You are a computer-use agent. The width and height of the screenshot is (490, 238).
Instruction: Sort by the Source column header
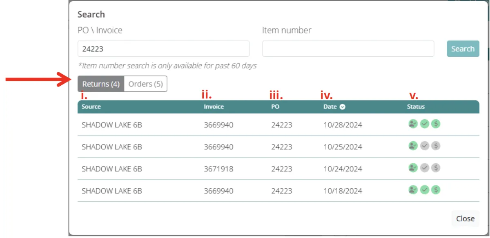click(91, 107)
